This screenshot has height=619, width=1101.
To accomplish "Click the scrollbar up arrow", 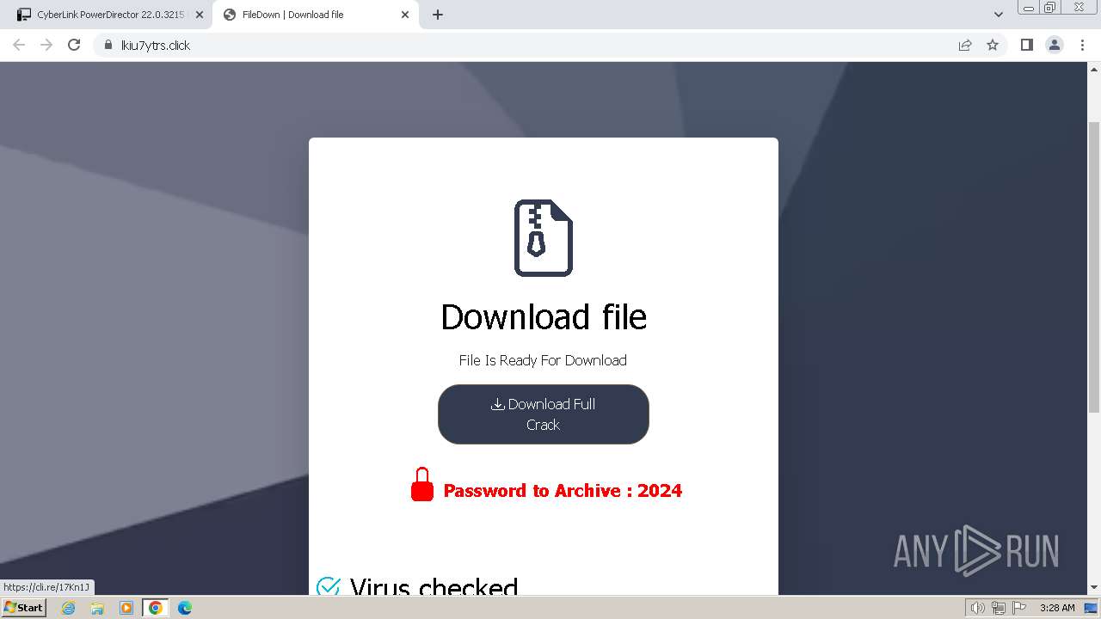I will pos(1094,68).
